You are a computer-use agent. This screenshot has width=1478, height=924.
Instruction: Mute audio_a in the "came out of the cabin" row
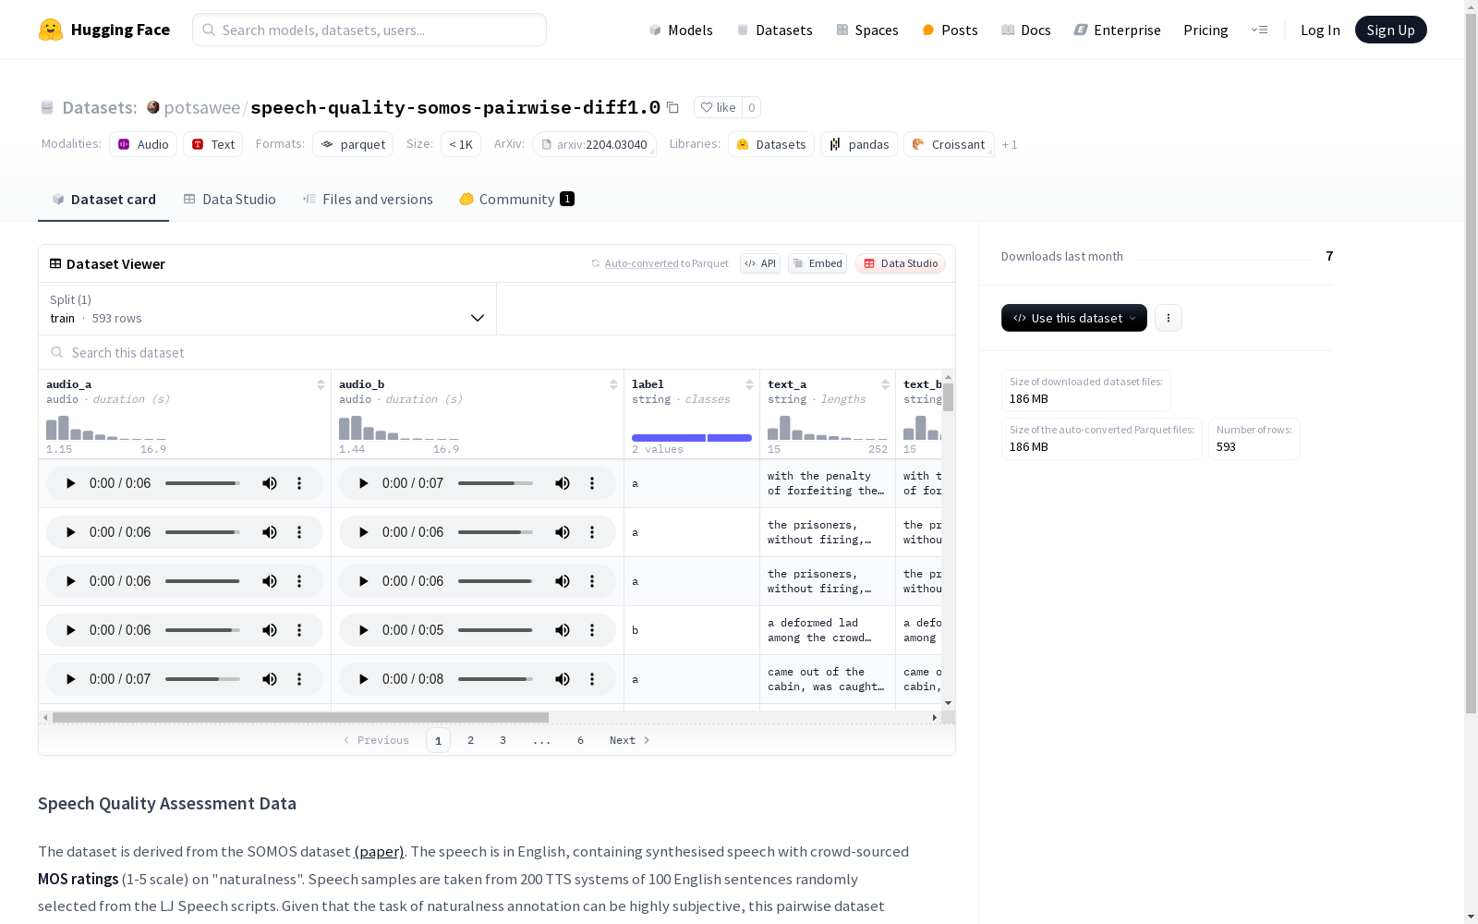point(270,679)
